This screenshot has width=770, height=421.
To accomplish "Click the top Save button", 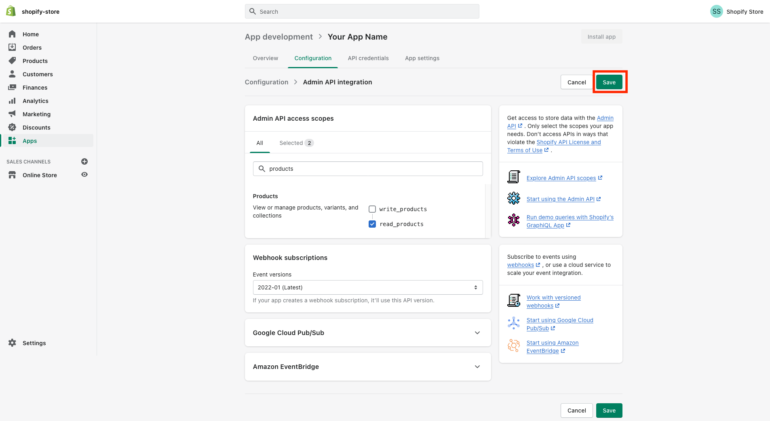I will [609, 82].
